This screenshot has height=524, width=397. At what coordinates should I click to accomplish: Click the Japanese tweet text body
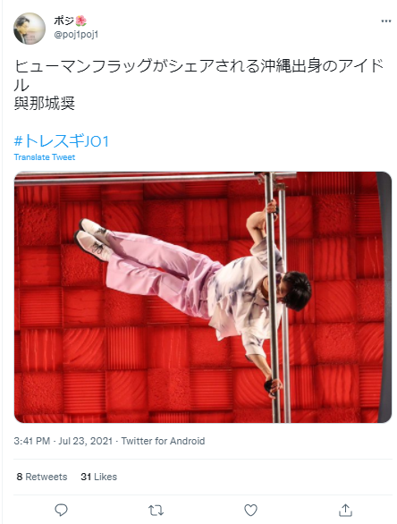tap(198, 75)
